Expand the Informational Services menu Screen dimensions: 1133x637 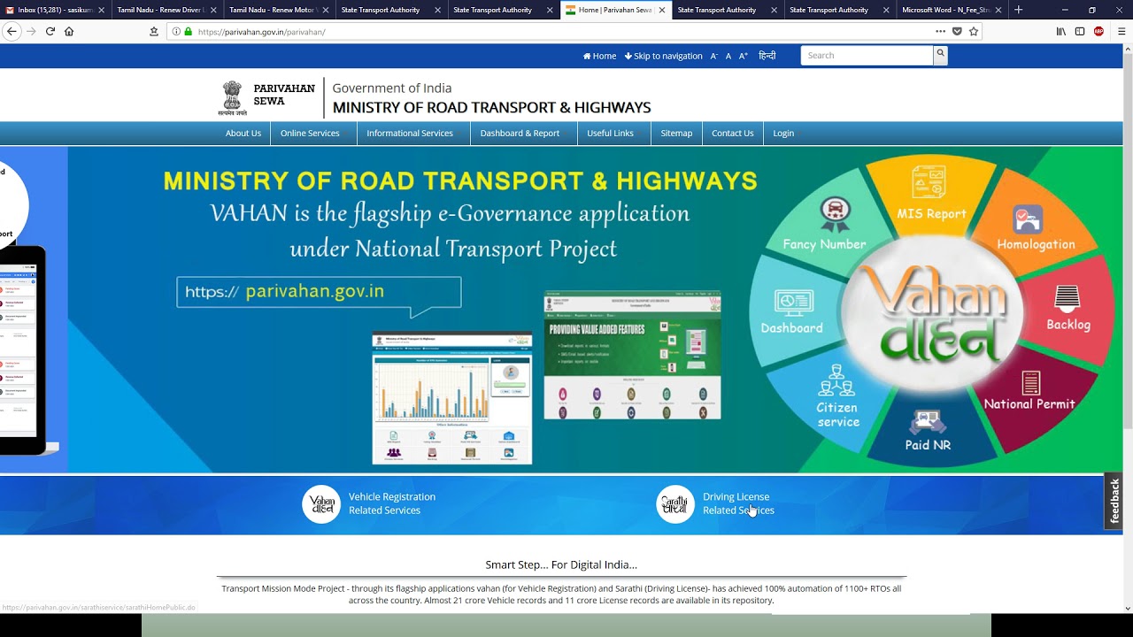click(x=410, y=134)
